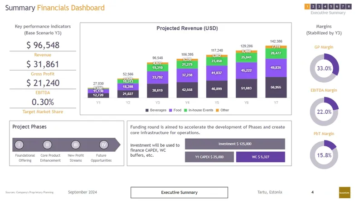
Task: Select page indicator number 6
Action: (337, 7)
